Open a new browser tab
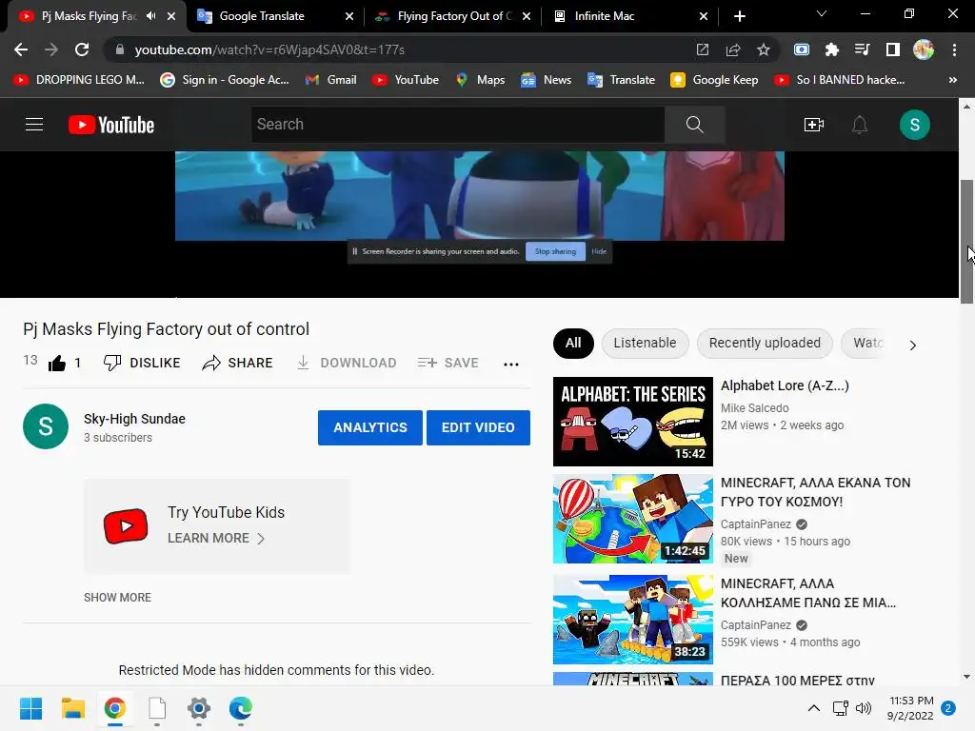Image resolution: width=975 pixels, height=731 pixels. 739,16
